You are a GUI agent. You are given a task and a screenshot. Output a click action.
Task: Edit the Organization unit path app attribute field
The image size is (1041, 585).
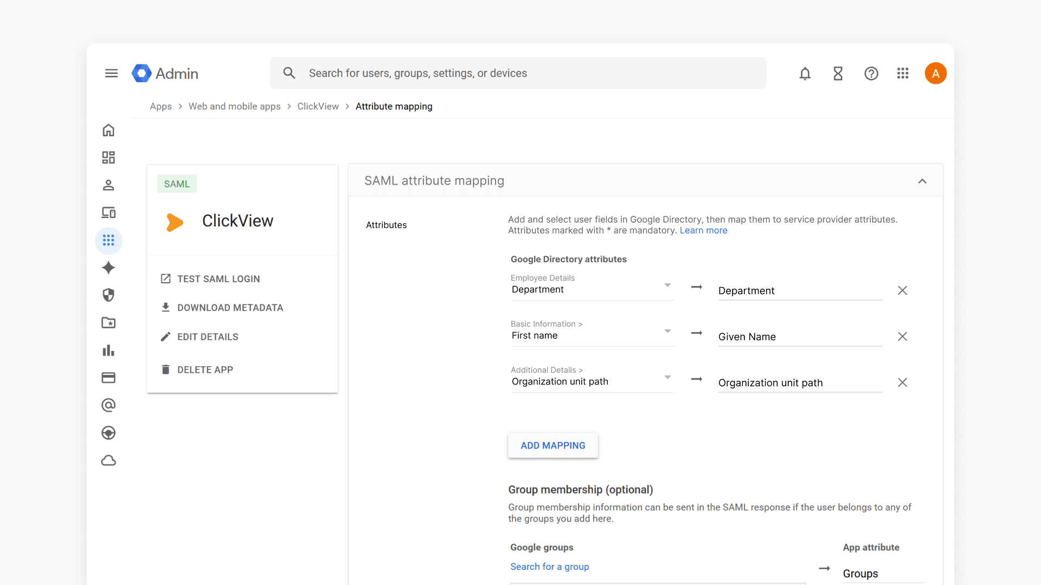pos(800,383)
